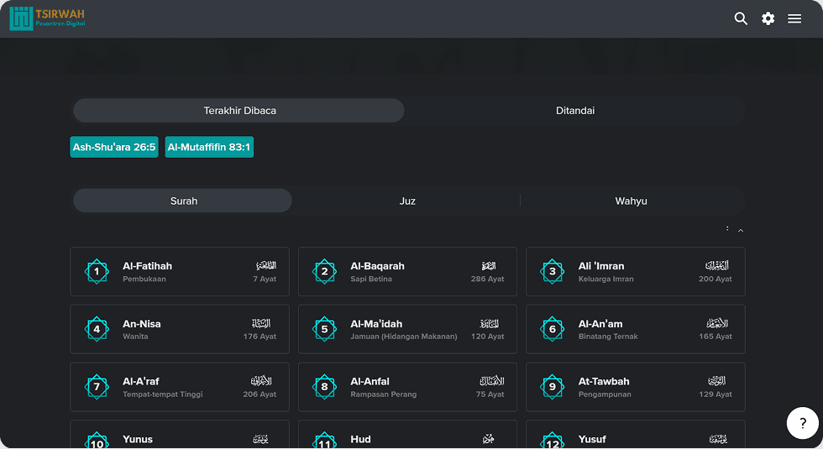Select the Surah tab
Viewport: 823px width, 449px height.
(x=183, y=201)
